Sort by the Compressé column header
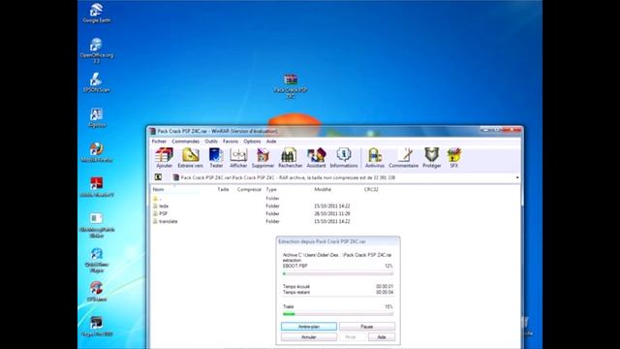This screenshot has height=349, width=620. pyautogui.click(x=249, y=190)
